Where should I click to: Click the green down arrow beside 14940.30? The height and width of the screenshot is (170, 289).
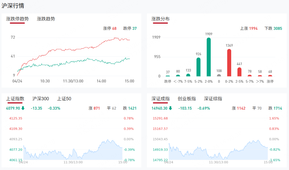(170, 108)
